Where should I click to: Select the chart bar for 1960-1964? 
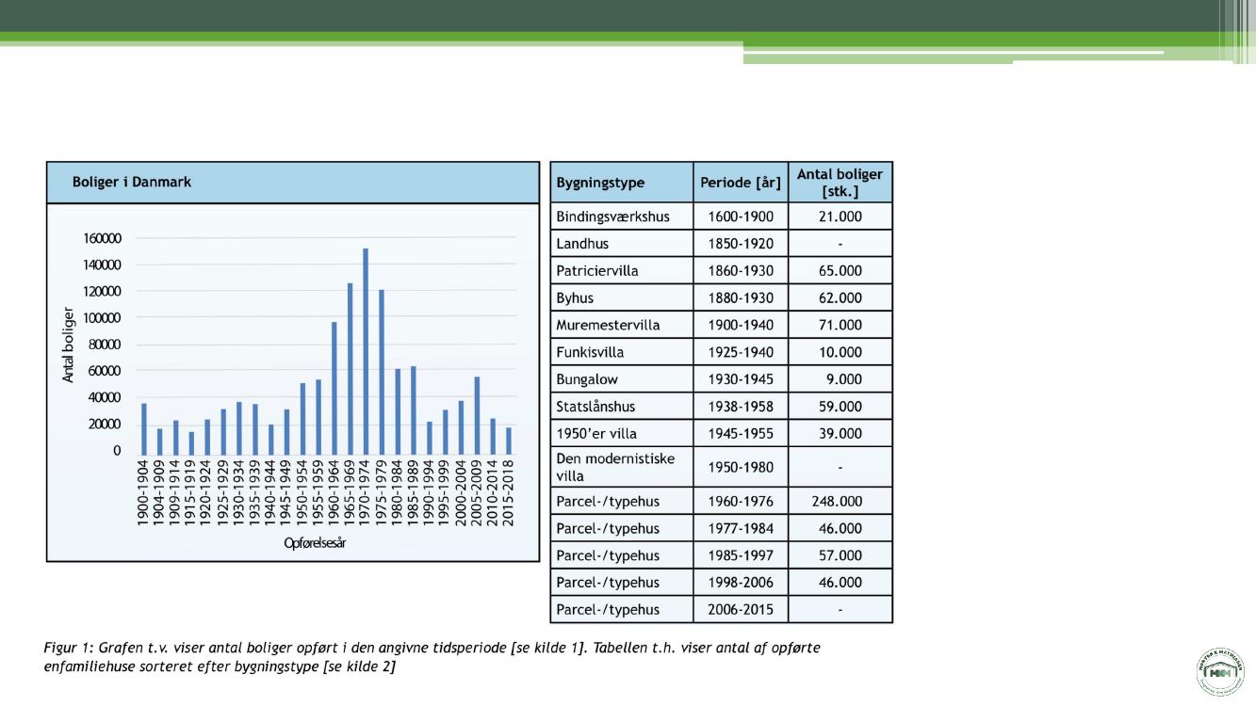point(334,390)
